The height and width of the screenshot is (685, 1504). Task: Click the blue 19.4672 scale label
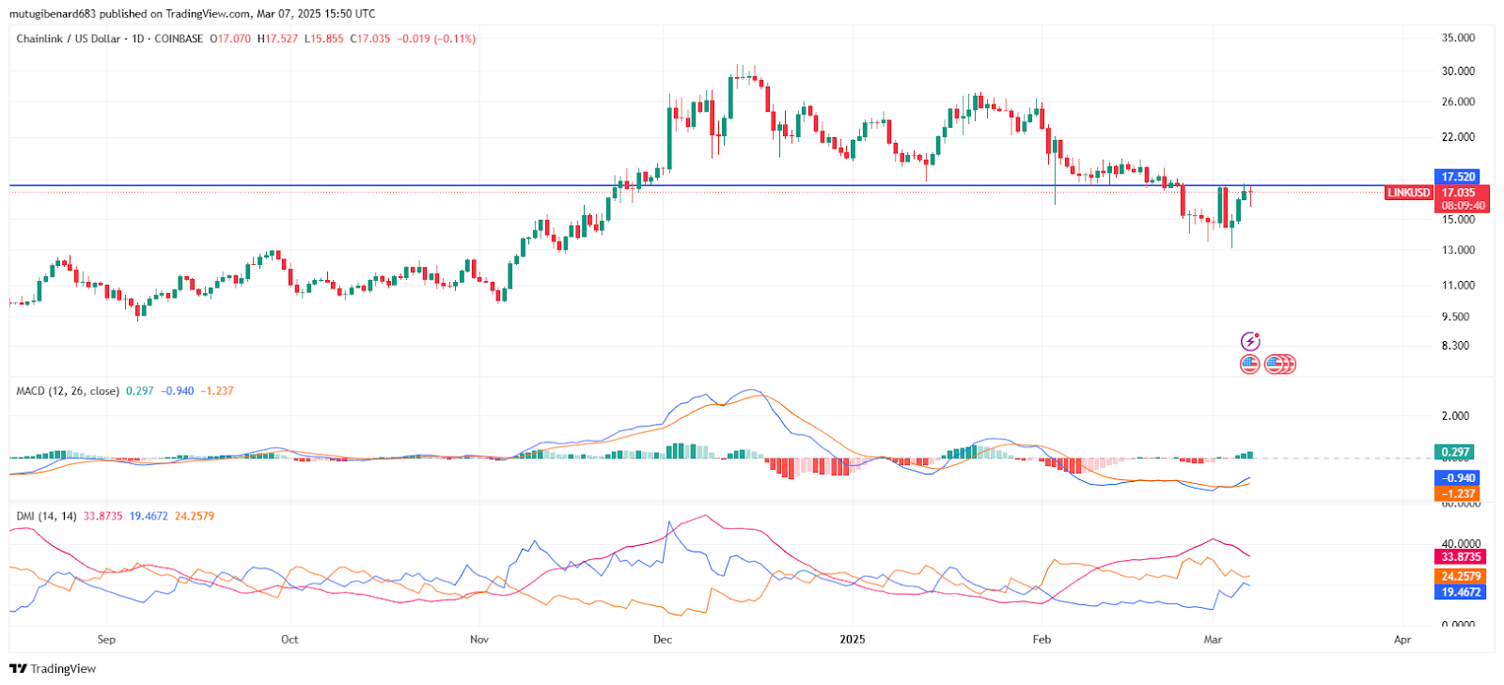tap(1461, 592)
